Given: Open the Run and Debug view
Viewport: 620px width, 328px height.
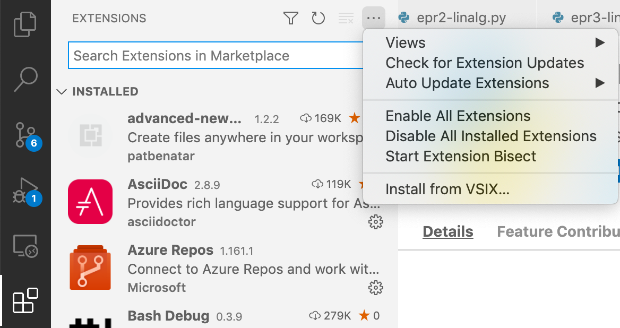Looking at the screenshot, I should 25,191.
